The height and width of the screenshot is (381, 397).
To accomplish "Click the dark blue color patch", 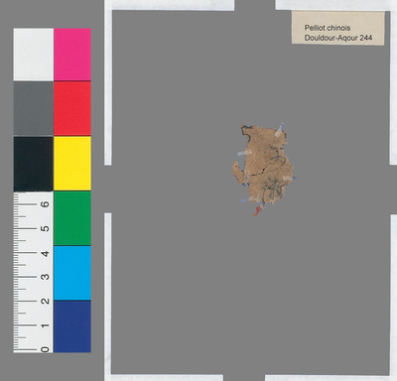I will (72, 326).
